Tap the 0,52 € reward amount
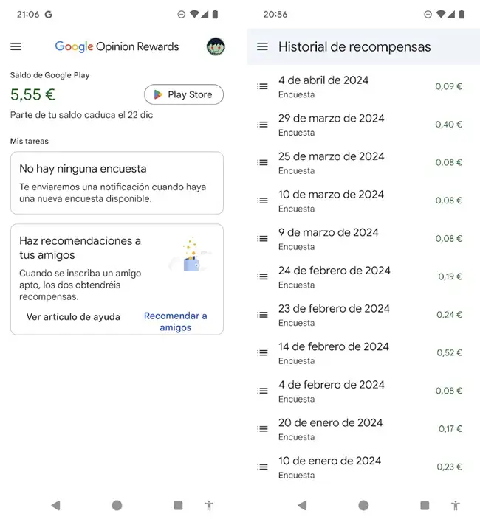The image size is (480, 519). [449, 353]
